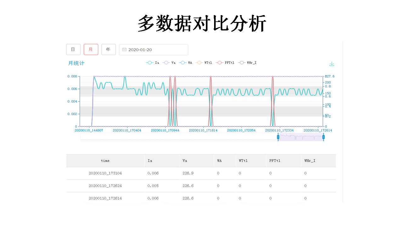Image resolution: width=403 pixels, height=226 pixels.
Task: Toggle the WTtl series in legend
Action: (204, 63)
